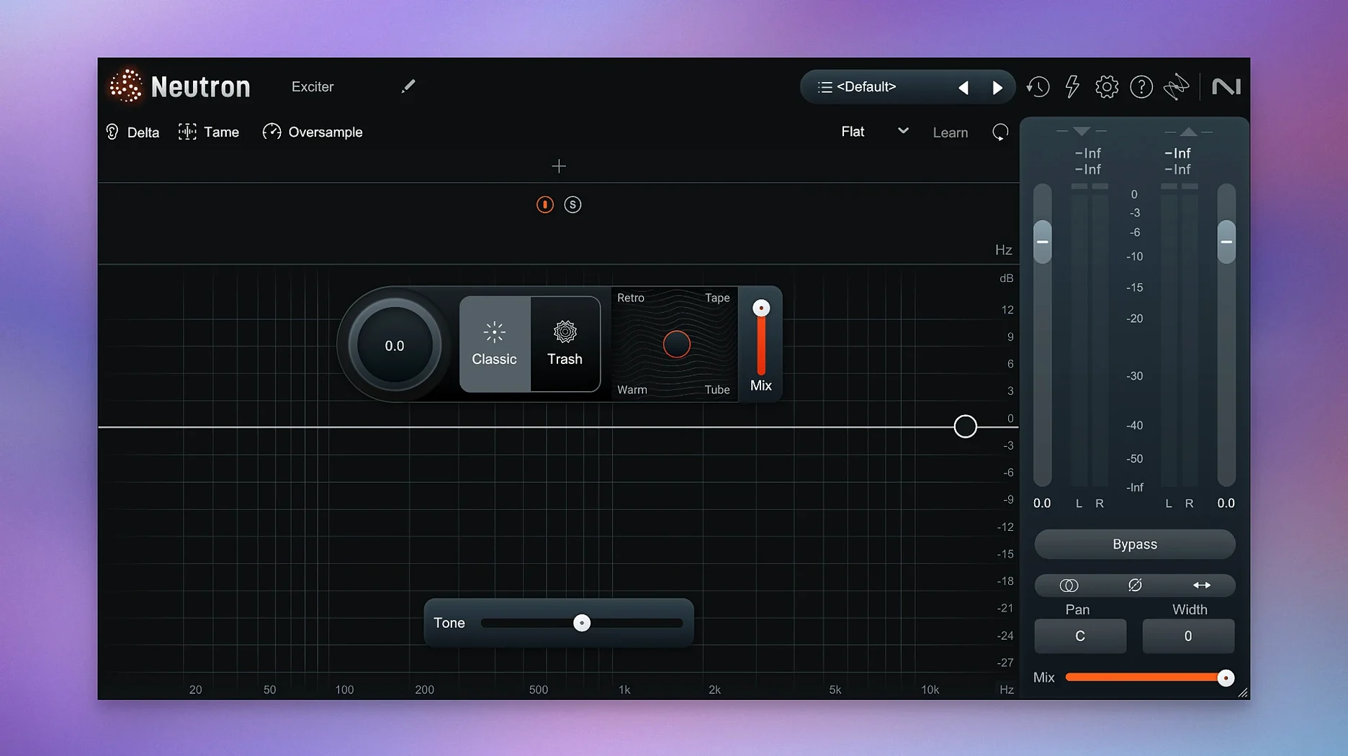The image size is (1348, 756).
Task: Click the 0.0 drive knob
Action: click(395, 345)
